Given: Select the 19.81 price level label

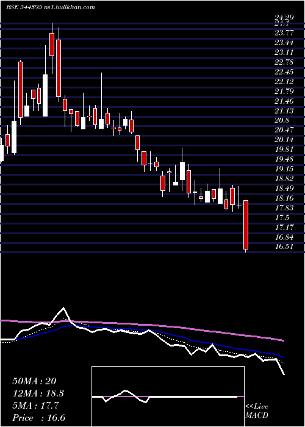Looking at the screenshot, I should [284, 149].
